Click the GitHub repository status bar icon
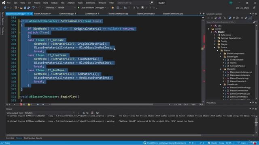 coord(145,143)
